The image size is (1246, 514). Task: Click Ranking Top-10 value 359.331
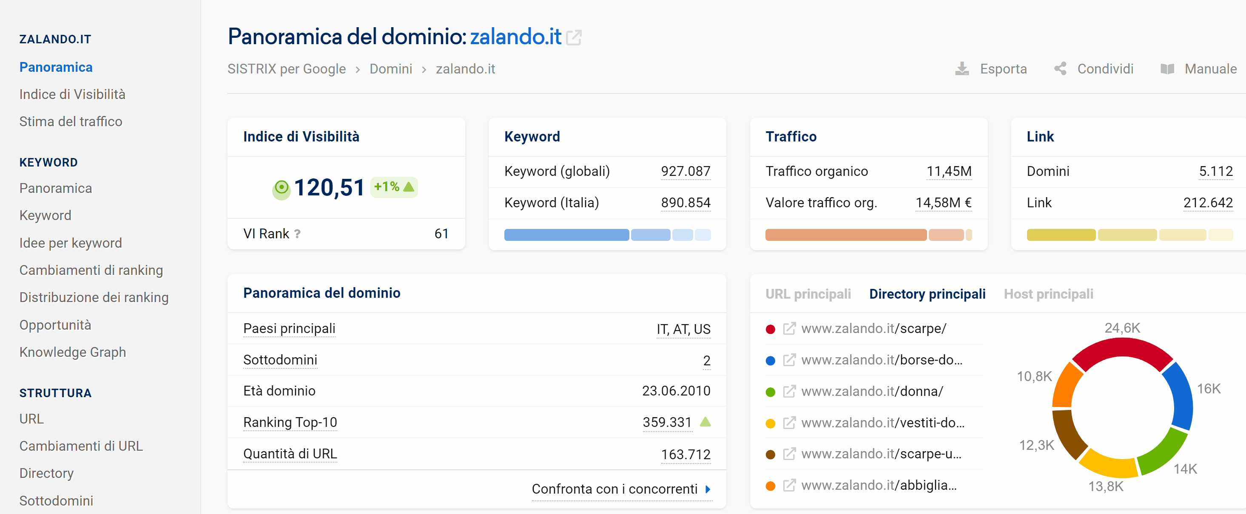click(667, 423)
